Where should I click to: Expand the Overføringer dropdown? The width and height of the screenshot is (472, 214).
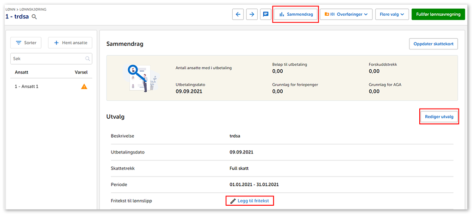tap(346, 14)
